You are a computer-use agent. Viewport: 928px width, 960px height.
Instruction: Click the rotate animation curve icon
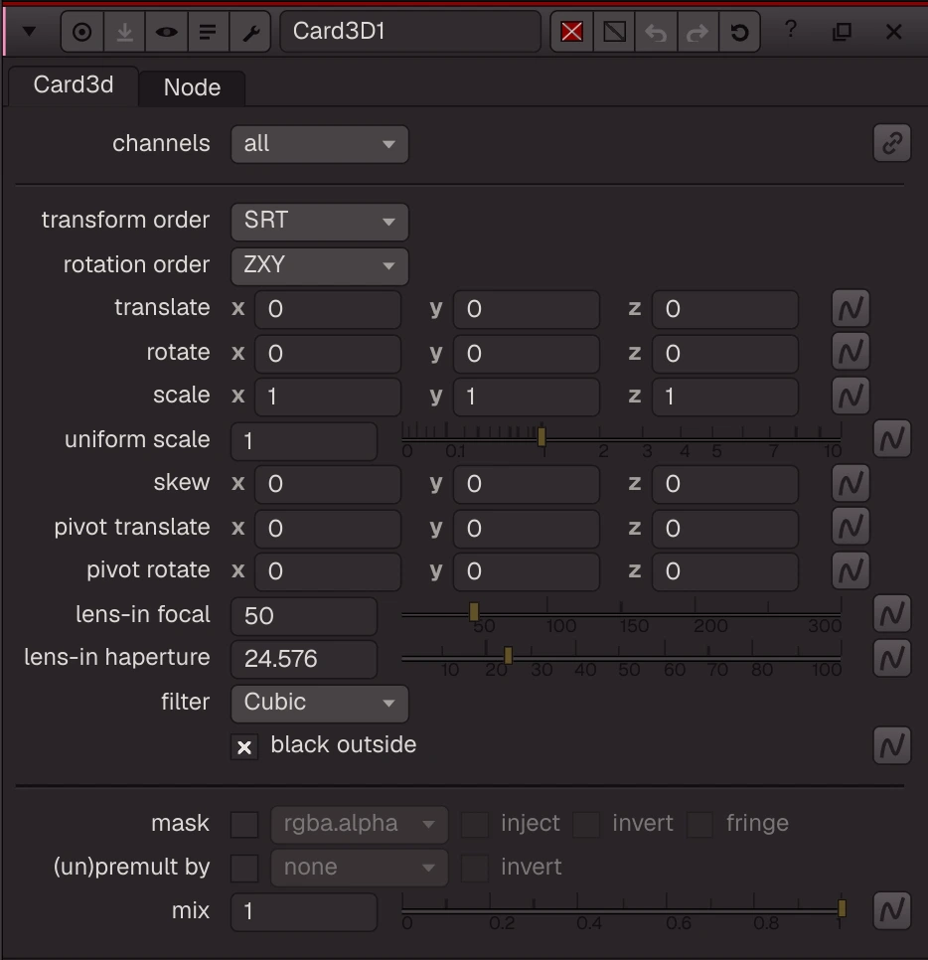(x=851, y=352)
